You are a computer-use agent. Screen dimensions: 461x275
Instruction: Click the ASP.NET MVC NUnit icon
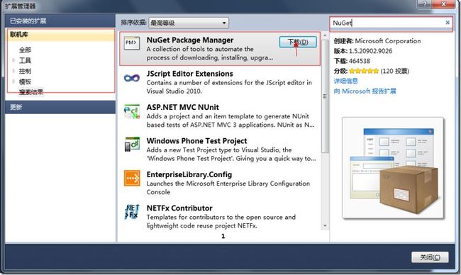(x=132, y=112)
